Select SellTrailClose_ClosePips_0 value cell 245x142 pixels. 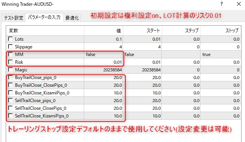tap(103, 108)
